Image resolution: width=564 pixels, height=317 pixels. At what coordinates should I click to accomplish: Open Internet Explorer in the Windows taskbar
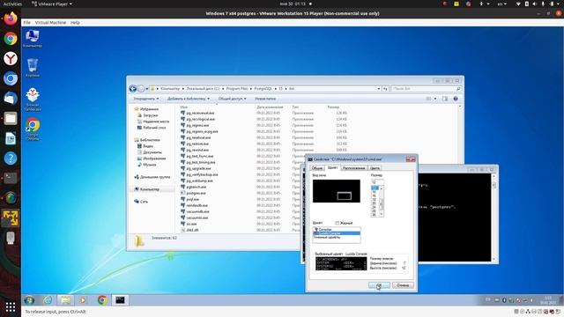point(48,300)
